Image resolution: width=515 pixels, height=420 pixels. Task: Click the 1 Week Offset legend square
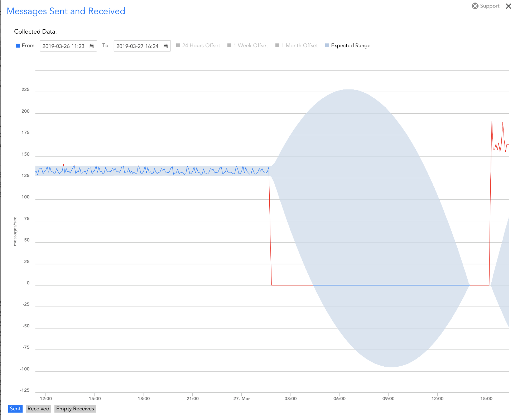pos(229,45)
